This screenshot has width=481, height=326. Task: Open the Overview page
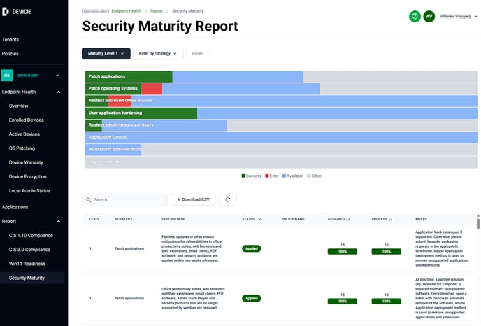pos(18,106)
